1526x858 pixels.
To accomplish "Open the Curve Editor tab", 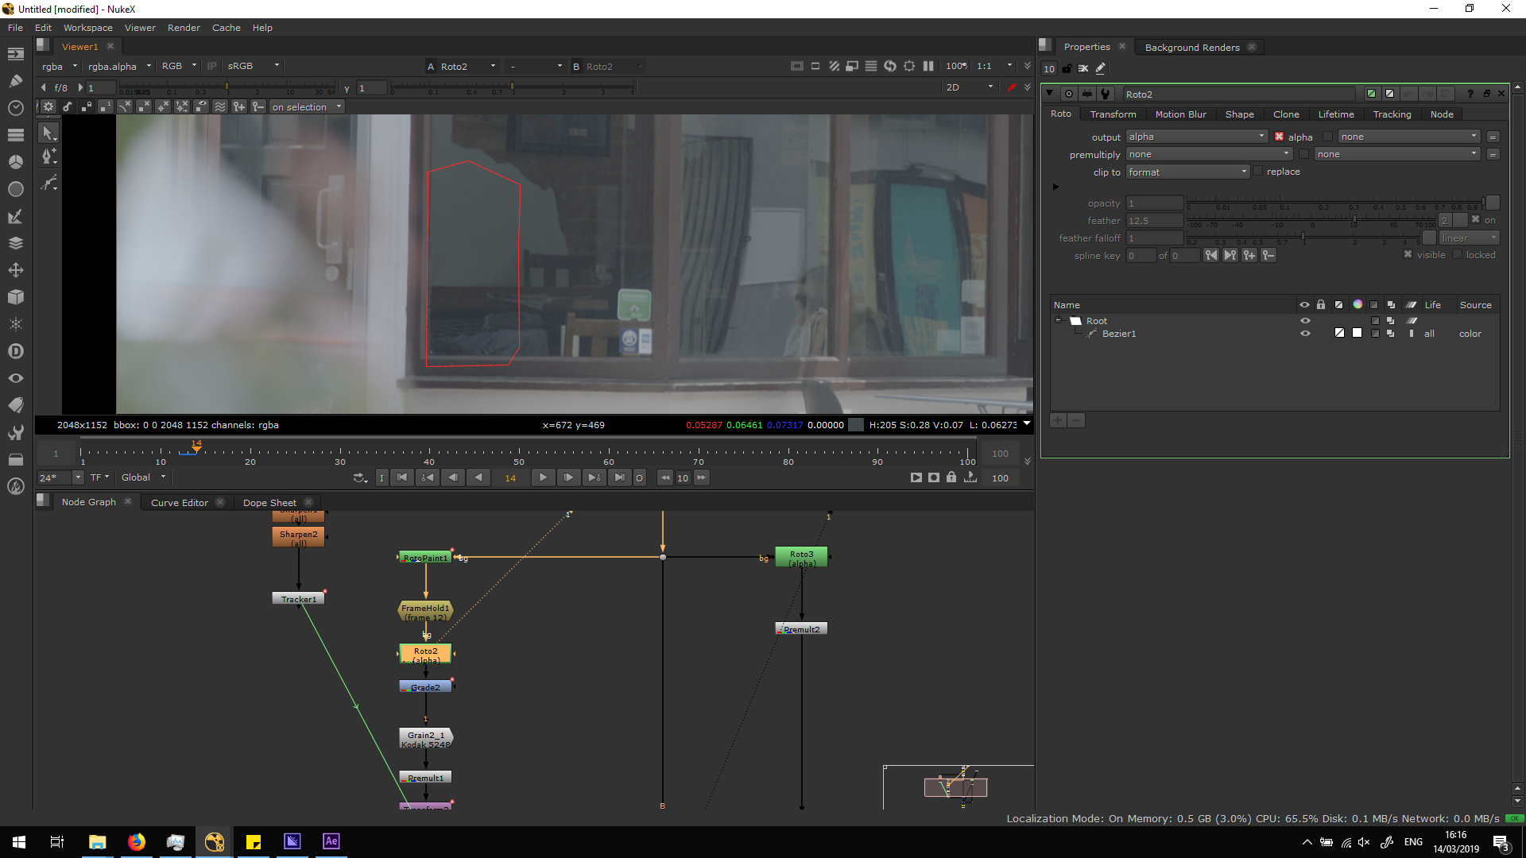I will click(180, 503).
